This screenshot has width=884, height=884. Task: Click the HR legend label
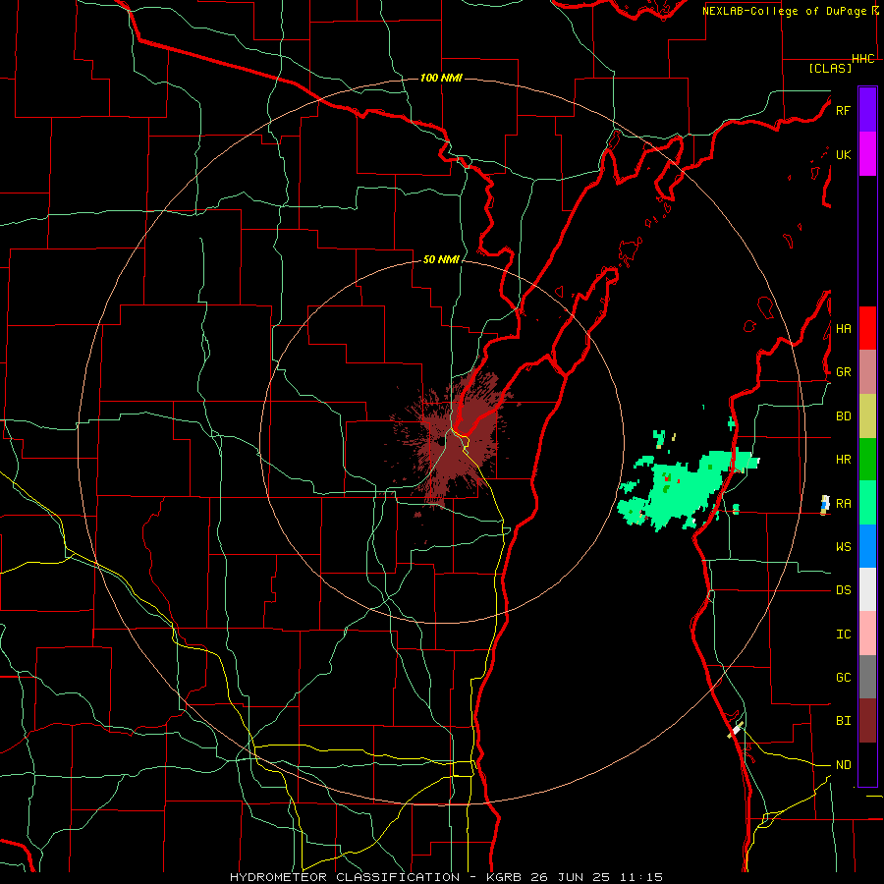[x=843, y=460]
